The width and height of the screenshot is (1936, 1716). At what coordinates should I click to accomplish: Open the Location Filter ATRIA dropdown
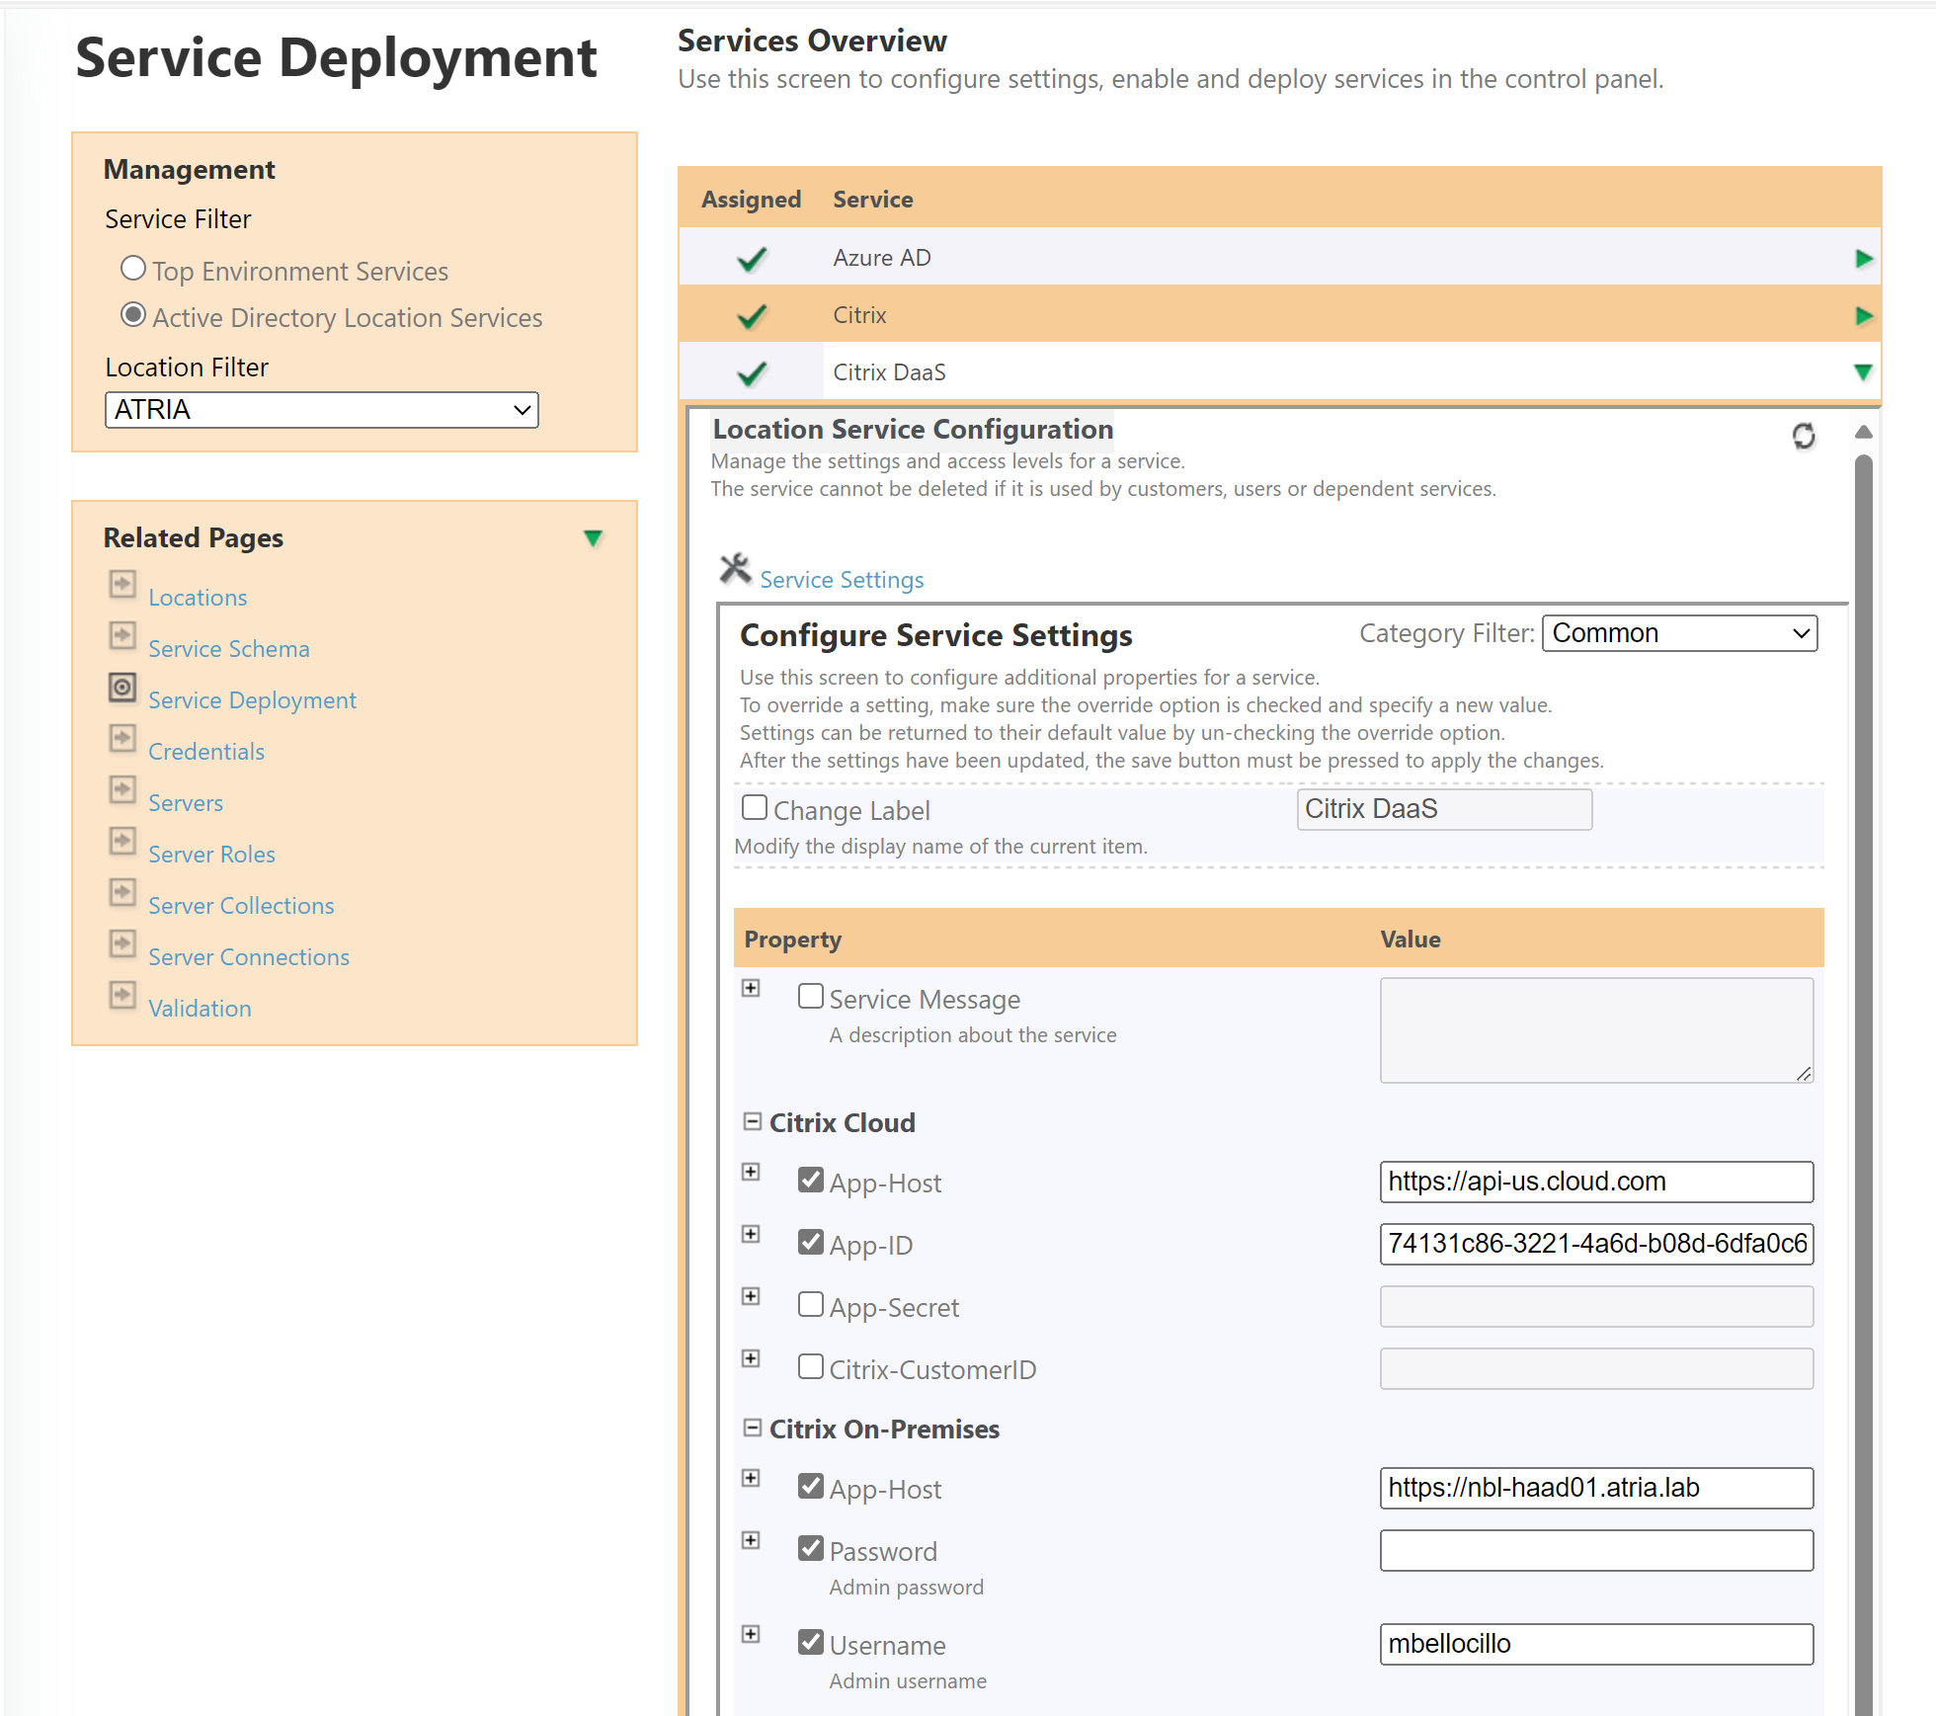tap(322, 410)
